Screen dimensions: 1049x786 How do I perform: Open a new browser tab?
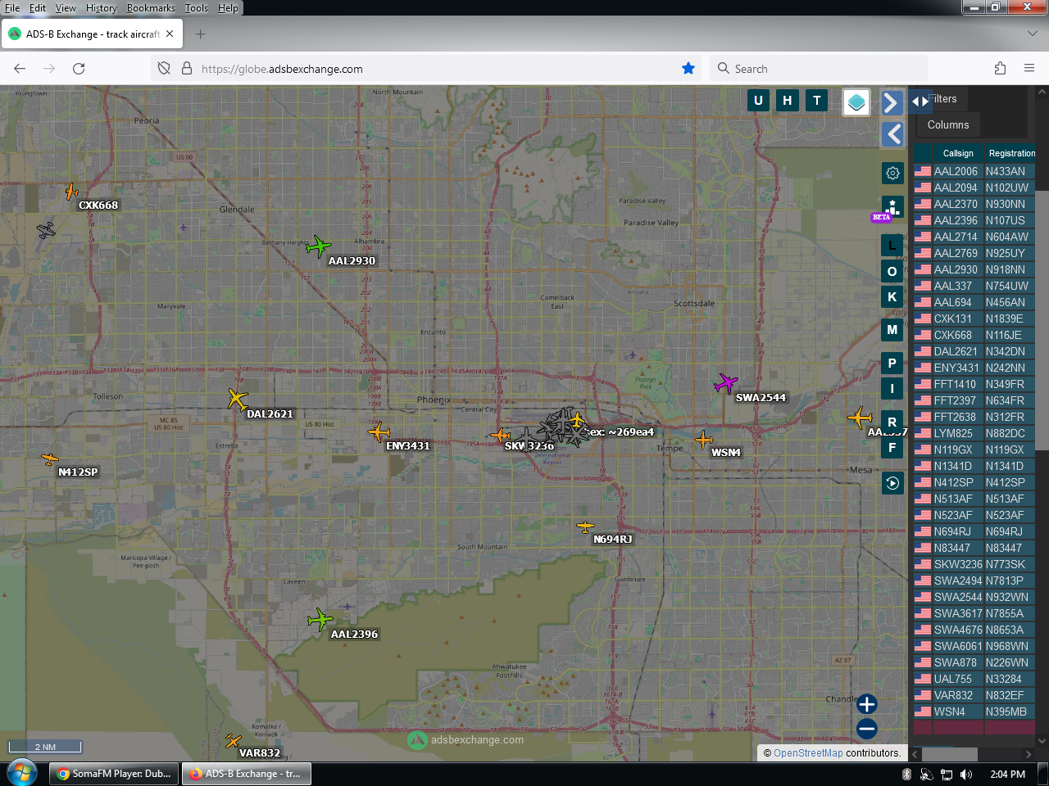point(201,34)
